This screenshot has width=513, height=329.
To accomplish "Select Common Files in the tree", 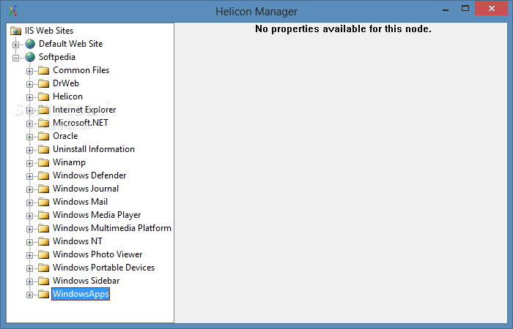I will 81,70.
